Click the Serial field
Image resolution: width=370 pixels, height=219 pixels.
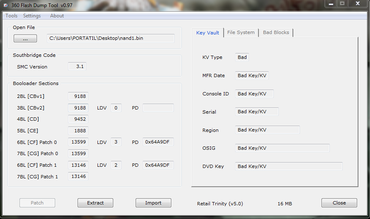pyautogui.click(x=257, y=112)
